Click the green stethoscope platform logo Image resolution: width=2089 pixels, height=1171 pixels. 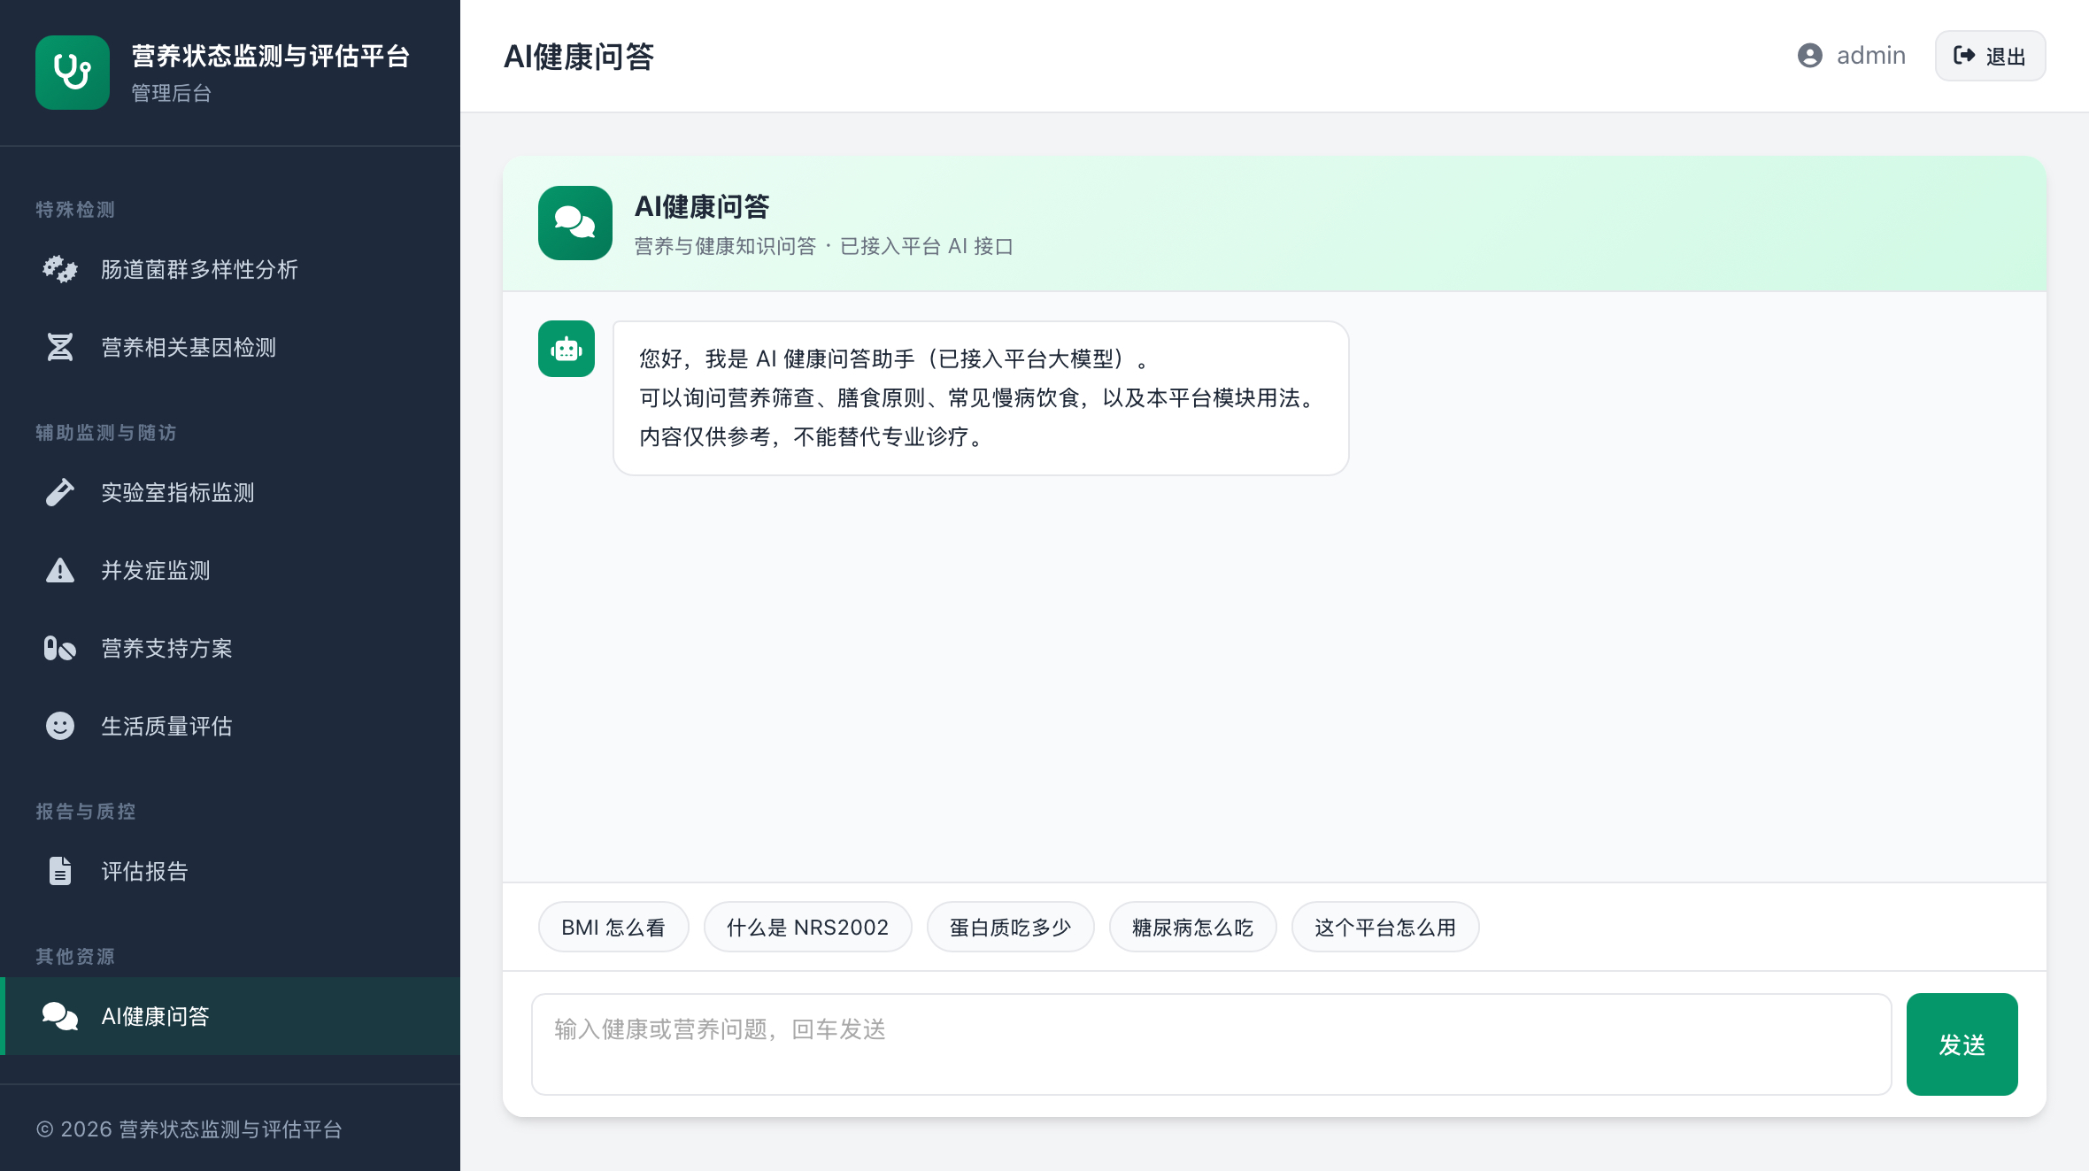tap(73, 73)
